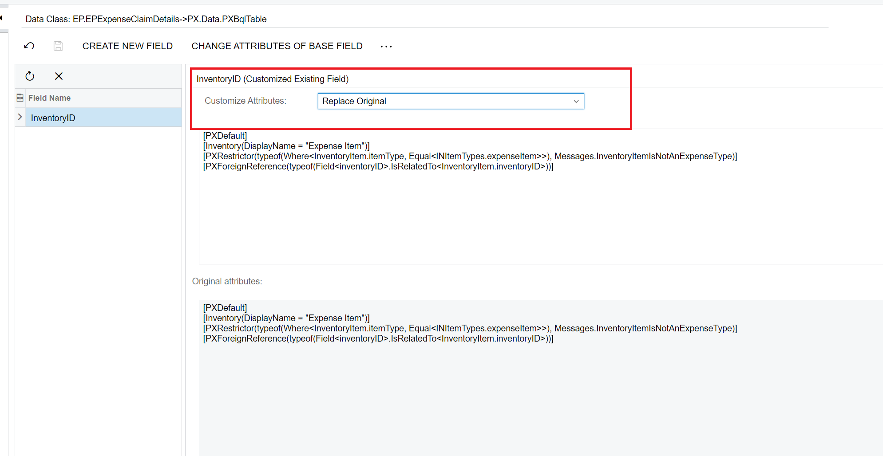Click CHANGE ATTRIBUTES OF BASE FIELD
This screenshot has height=456, width=883.
pos(277,46)
